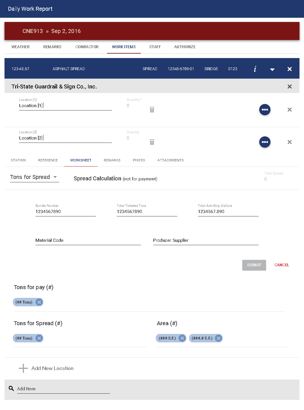Image resolution: width=304 pixels, height=410 pixels.
Task: Go to the Authorize tab
Action: (x=185, y=47)
